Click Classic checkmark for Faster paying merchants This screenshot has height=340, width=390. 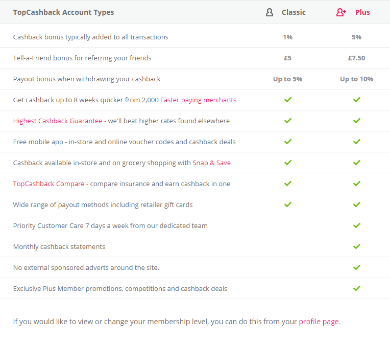tap(288, 100)
